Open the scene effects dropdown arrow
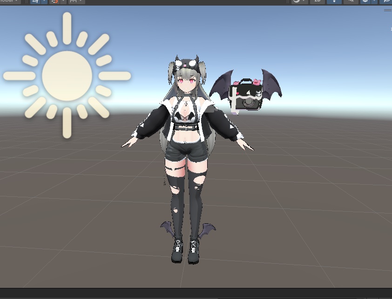 tap(374, 1)
